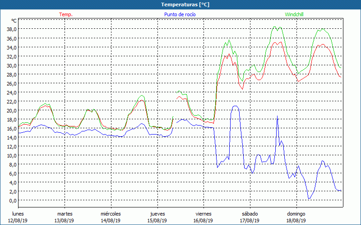Click the '14/08/19' date label
Screen dimensions: 361x225
pyautogui.click(x=111, y=220)
